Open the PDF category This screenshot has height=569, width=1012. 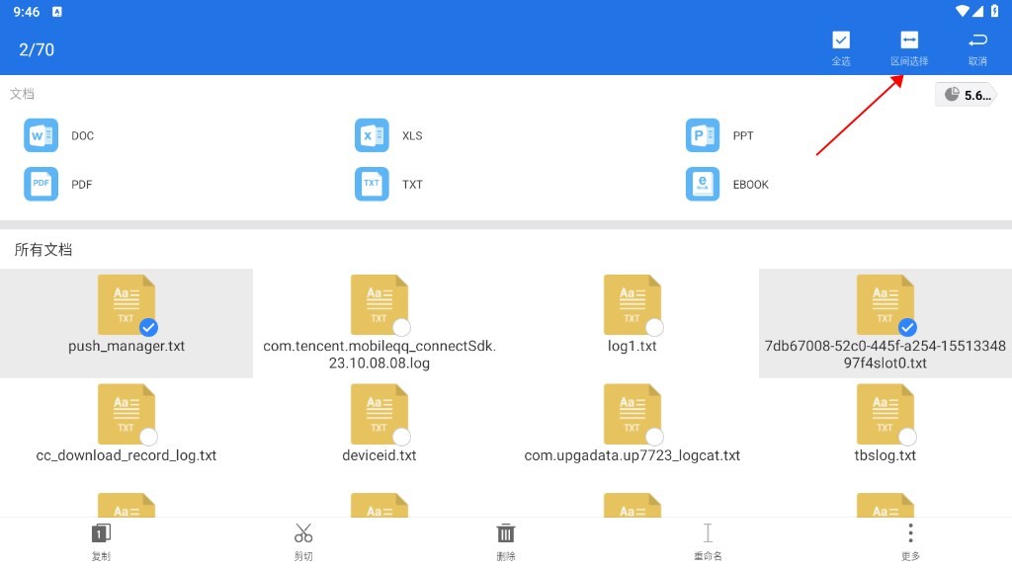click(42, 184)
